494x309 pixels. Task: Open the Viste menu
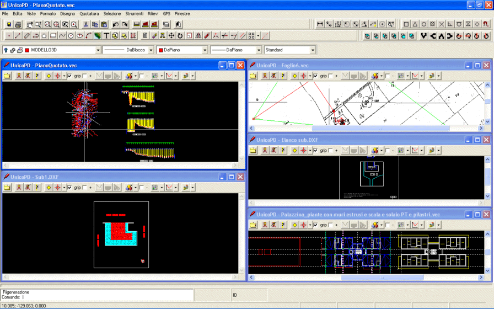pyautogui.click(x=31, y=14)
